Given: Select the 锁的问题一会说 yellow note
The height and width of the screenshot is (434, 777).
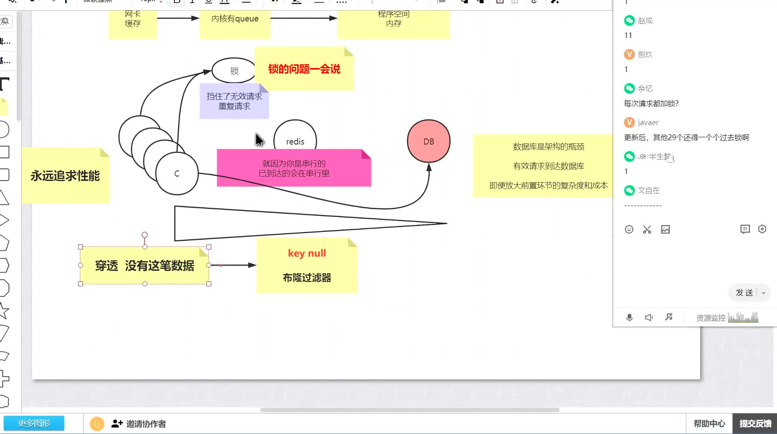Looking at the screenshot, I should (304, 69).
